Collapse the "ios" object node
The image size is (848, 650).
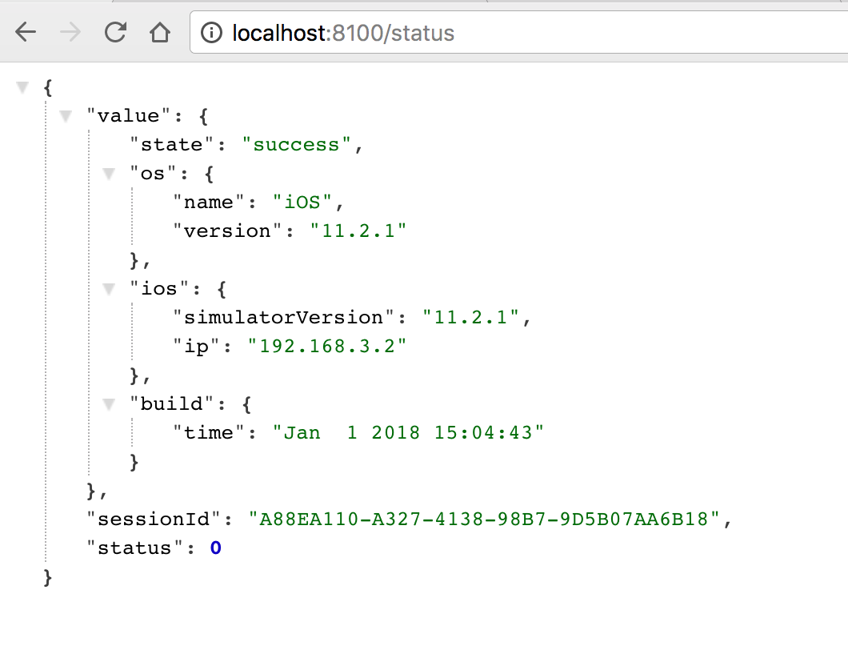pos(109,289)
